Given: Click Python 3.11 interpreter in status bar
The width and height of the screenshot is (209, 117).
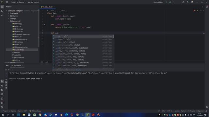Looking at the screenshot, I should click(x=192, y=111).
